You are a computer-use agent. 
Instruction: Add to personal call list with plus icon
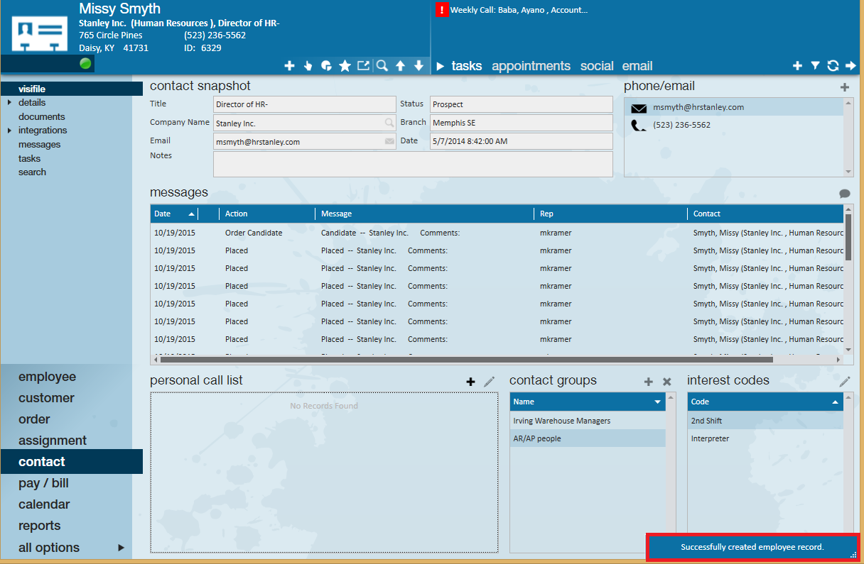(470, 382)
